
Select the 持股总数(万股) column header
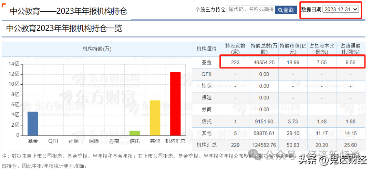coord(264,49)
